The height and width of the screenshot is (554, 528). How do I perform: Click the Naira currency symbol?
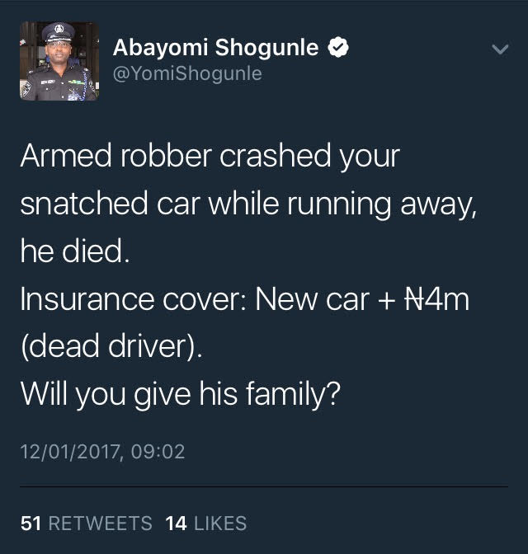[x=416, y=299]
